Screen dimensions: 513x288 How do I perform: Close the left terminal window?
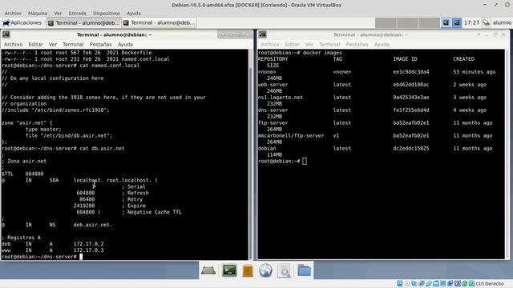[x=248, y=34]
